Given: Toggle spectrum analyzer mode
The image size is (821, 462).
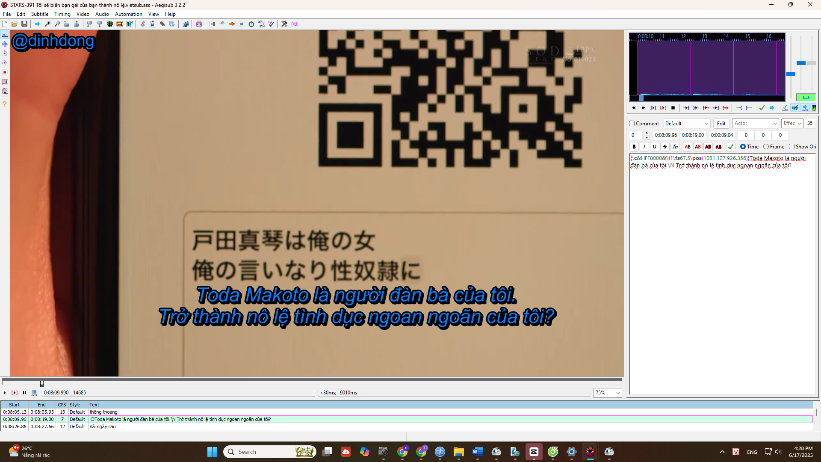Looking at the screenshot, I should click(x=814, y=108).
